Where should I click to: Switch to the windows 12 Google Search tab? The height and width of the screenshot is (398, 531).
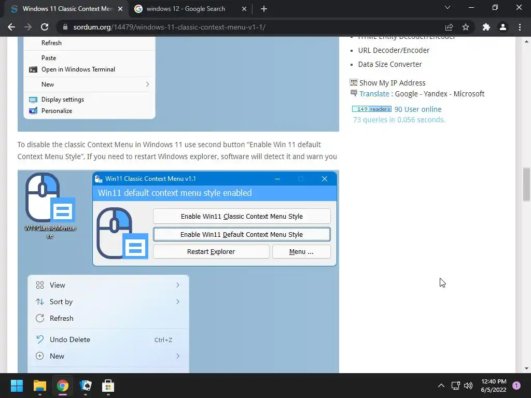coord(186,9)
